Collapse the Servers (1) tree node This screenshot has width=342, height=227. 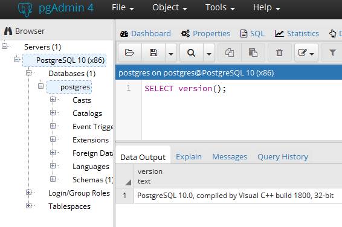[x=5, y=46]
